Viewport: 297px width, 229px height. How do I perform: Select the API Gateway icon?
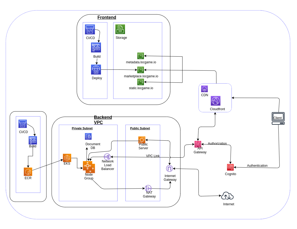tap(198, 144)
